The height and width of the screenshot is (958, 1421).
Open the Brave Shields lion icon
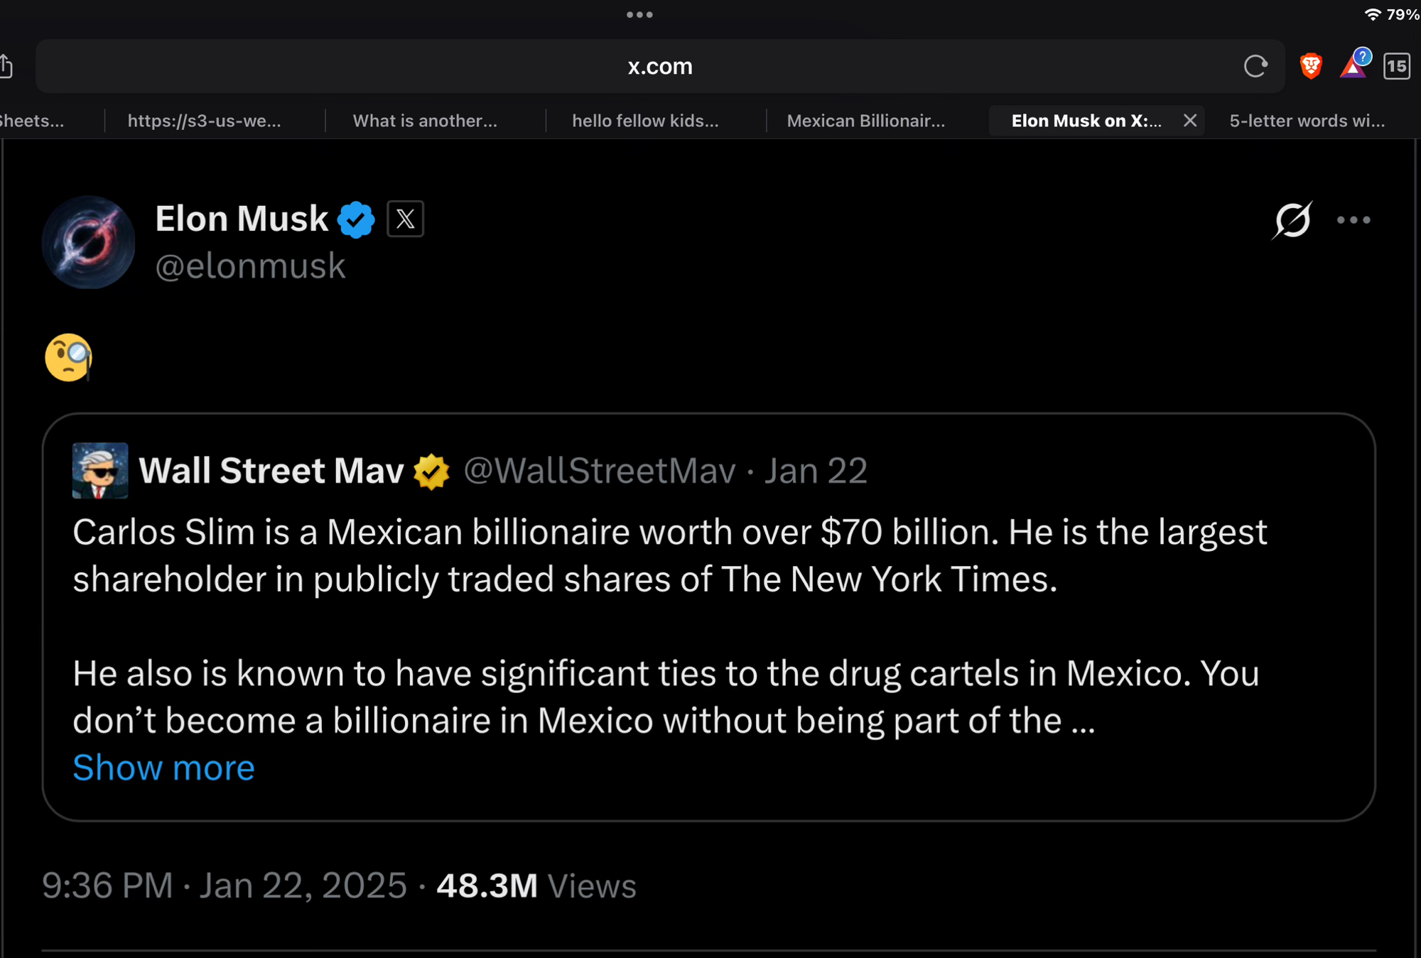pos(1311,66)
